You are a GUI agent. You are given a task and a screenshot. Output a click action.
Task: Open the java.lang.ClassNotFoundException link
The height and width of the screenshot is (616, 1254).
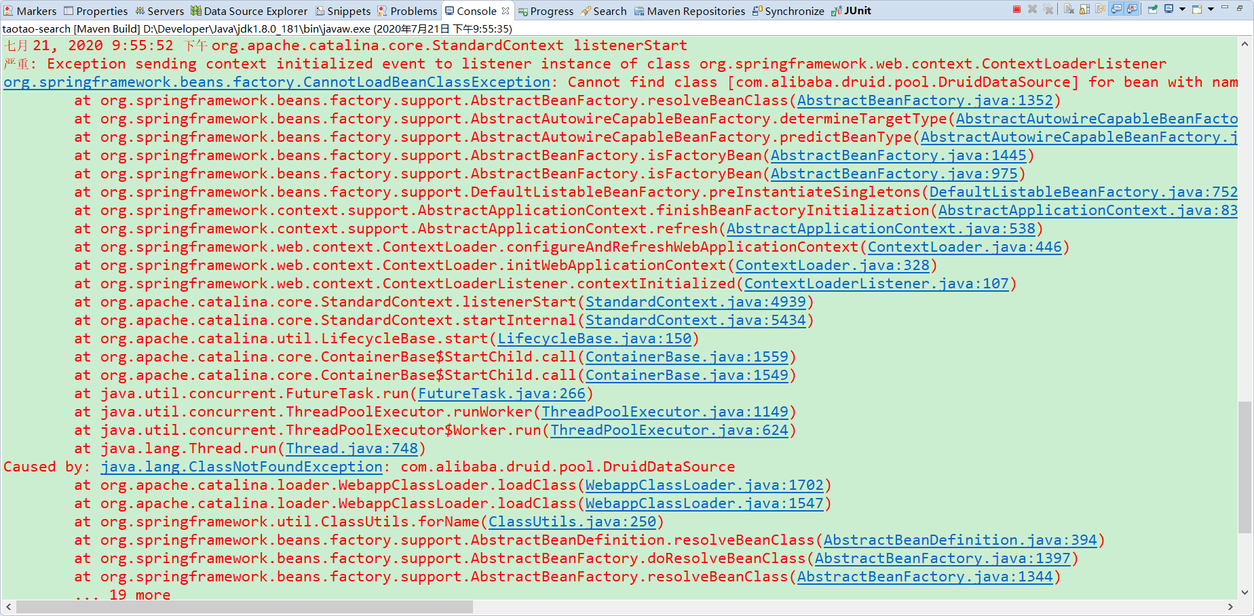click(242, 467)
